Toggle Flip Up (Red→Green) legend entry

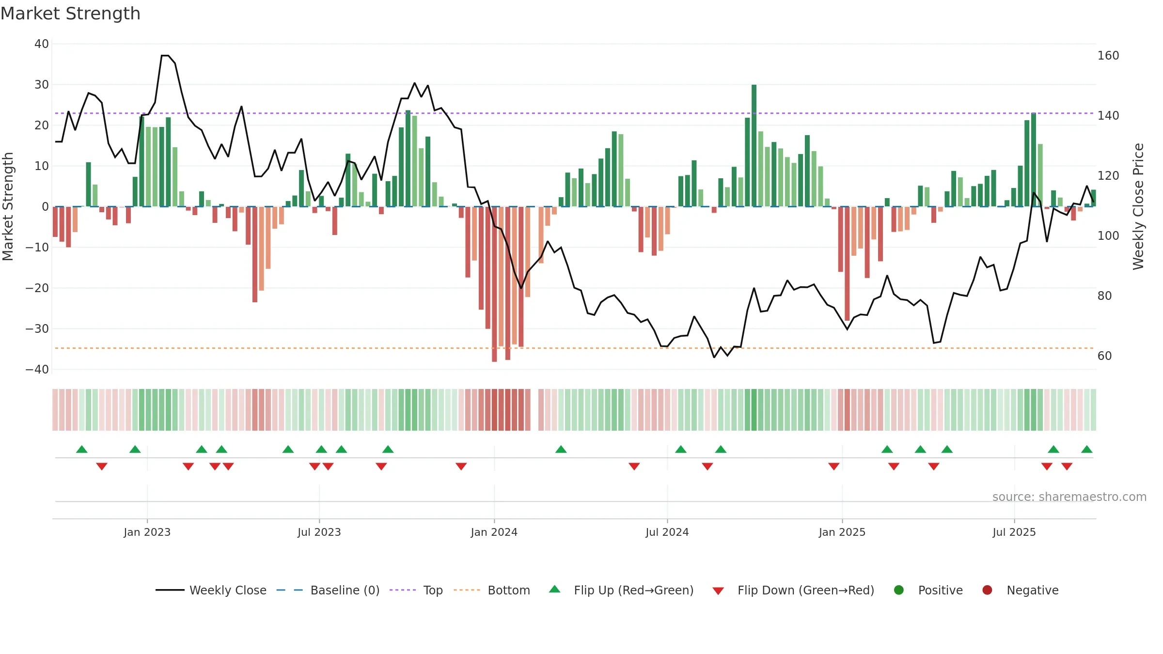point(621,590)
